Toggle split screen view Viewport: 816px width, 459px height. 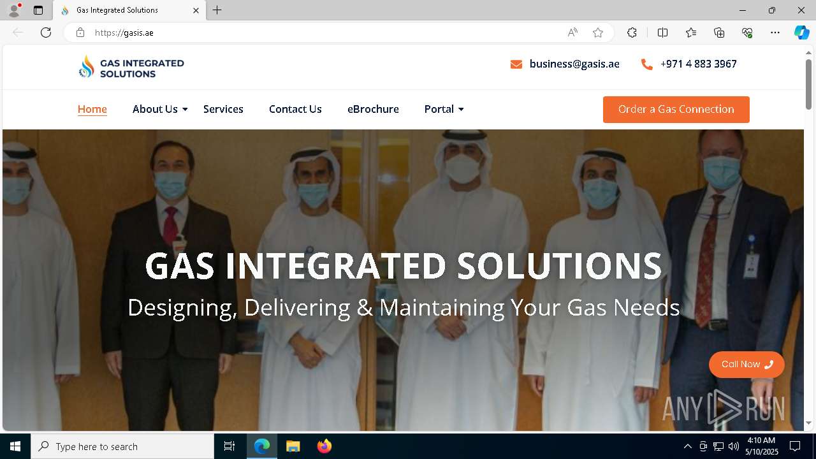pos(662,33)
